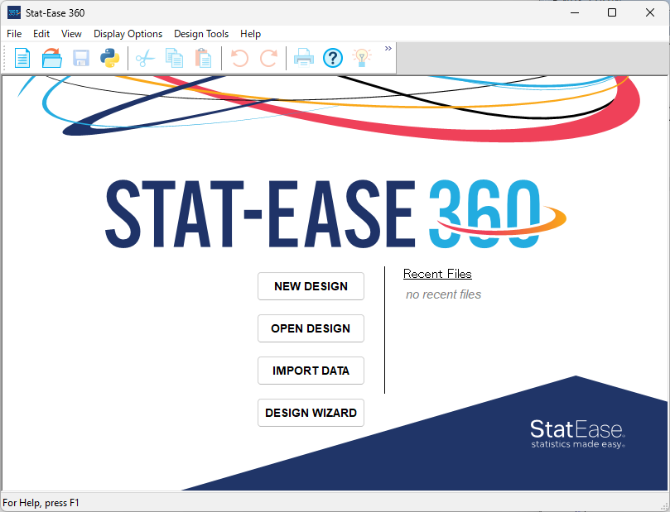Open the Design Tools menu
The image size is (670, 512).
[201, 34]
